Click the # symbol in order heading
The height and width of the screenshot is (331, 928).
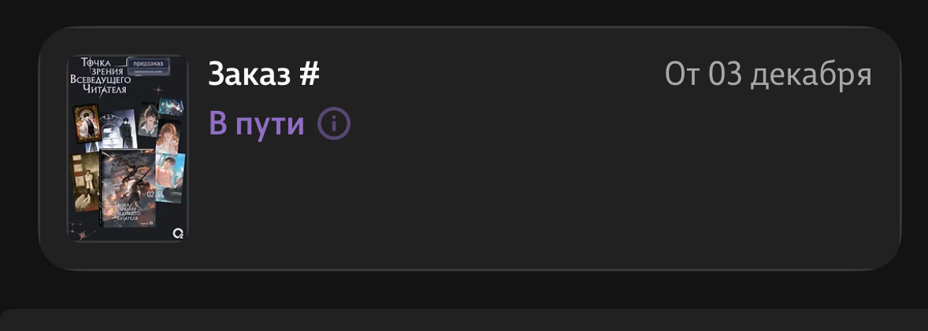tap(310, 75)
